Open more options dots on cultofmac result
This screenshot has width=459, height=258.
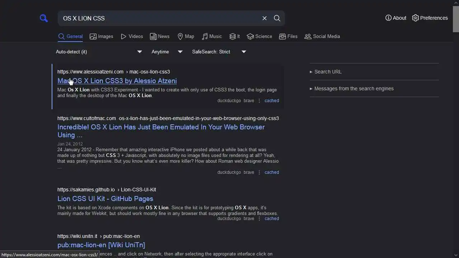click(x=259, y=172)
